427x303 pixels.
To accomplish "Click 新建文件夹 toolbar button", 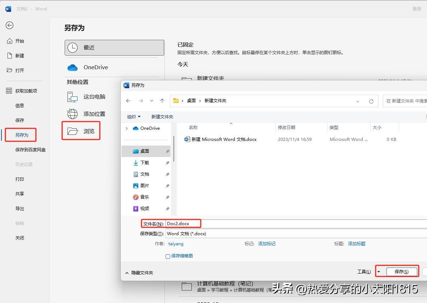I will (x=162, y=117).
